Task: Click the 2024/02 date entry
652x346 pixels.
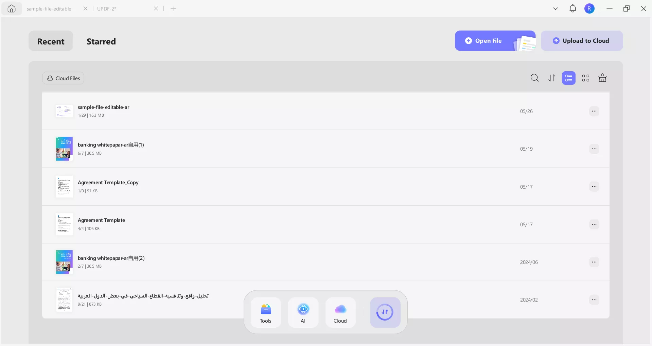Action: pyautogui.click(x=529, y=300)
